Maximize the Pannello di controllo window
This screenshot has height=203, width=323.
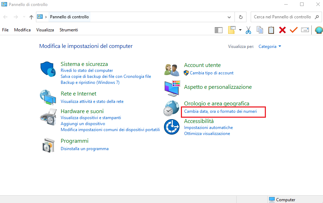[x=302, y=4]
